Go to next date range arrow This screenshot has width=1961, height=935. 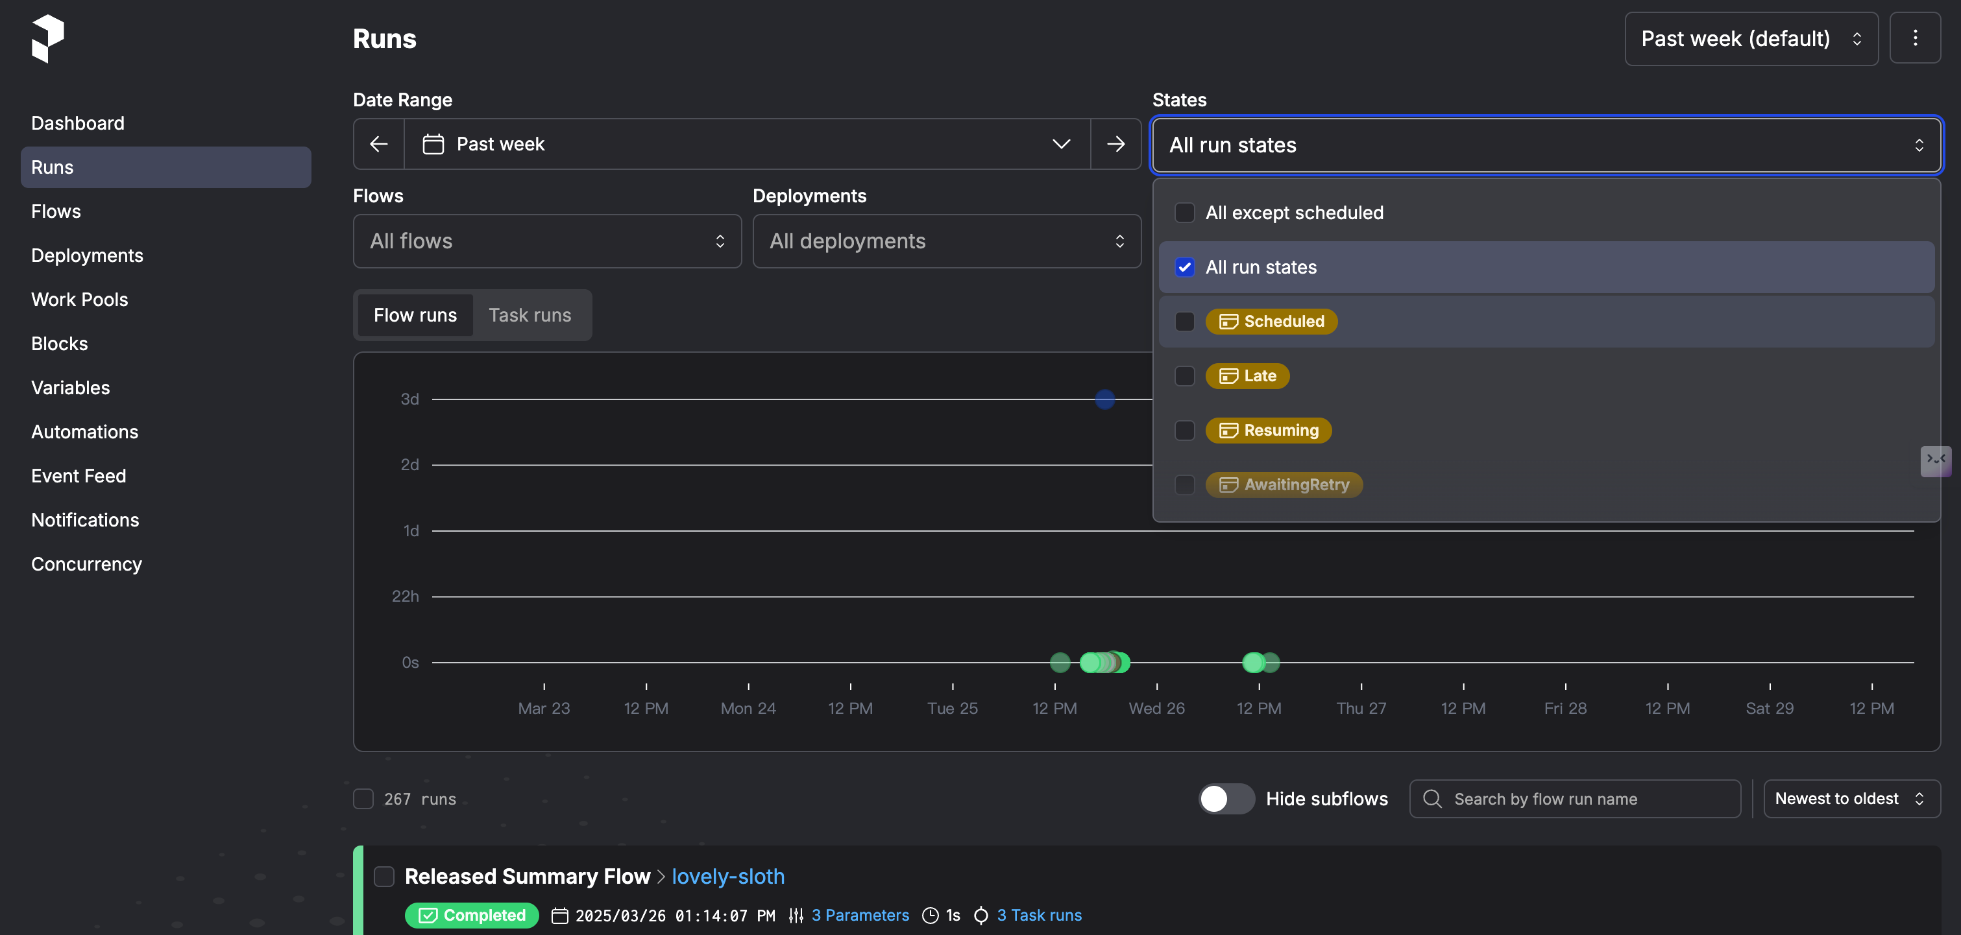(x=1115, y=144)
